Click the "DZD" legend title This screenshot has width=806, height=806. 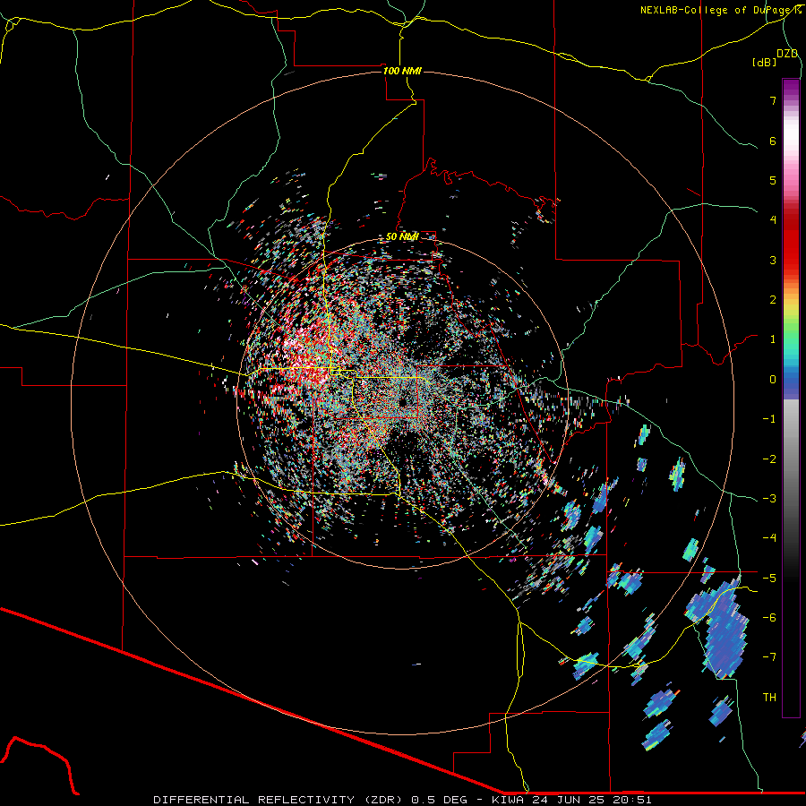click(x=787, y=54)
